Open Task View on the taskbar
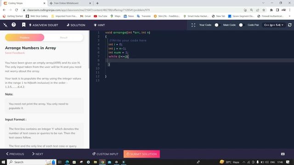 (x=60, y=162)
